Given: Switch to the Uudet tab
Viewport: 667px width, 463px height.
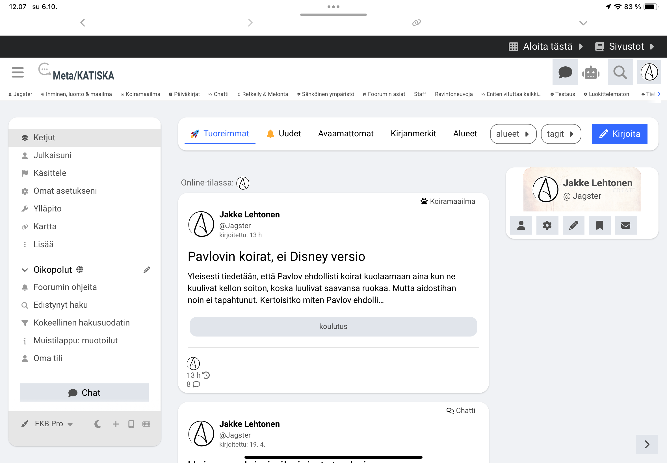Looking at the screenshot, I should (x=284, y=134).
